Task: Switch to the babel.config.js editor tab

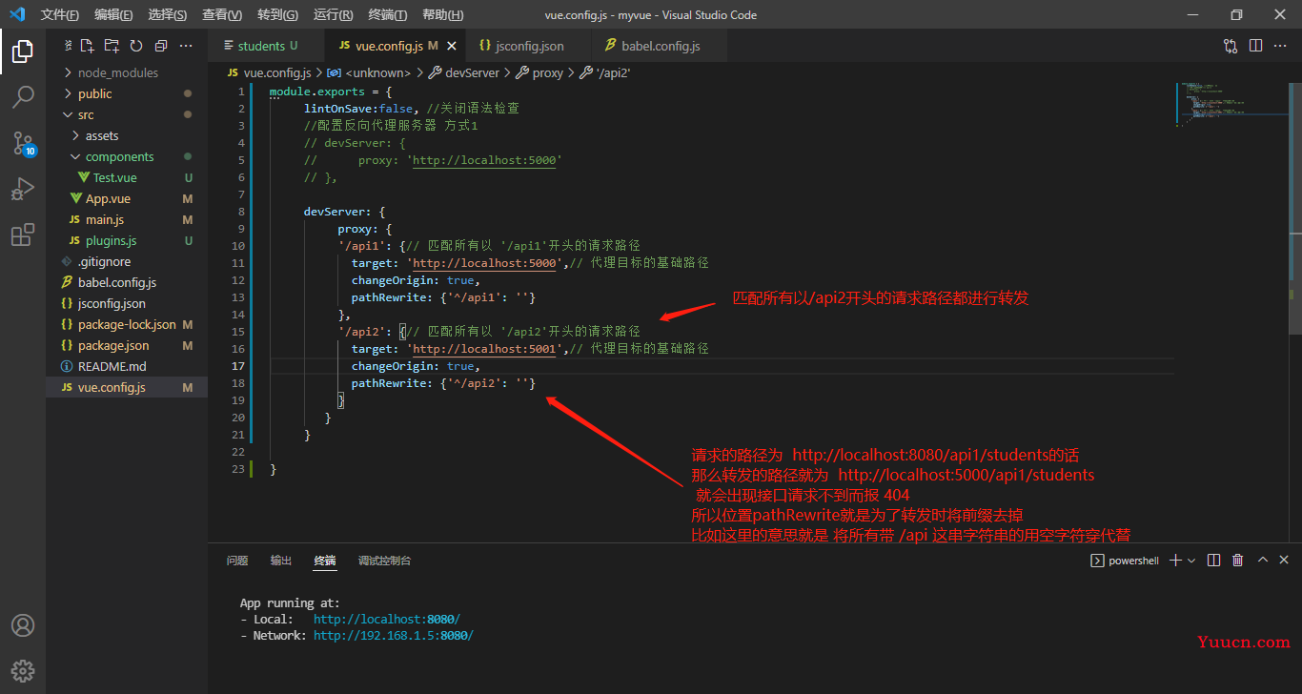Action: pyautogui.click(x=661, y=46)
